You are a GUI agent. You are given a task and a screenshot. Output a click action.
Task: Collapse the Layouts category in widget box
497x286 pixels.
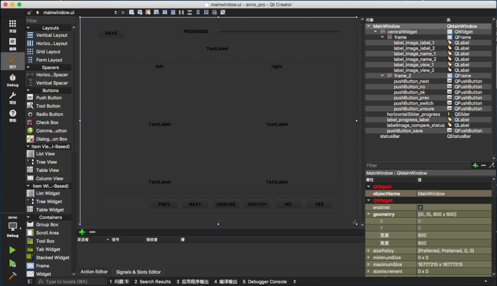pyautogui.click(x=28, y=28)
